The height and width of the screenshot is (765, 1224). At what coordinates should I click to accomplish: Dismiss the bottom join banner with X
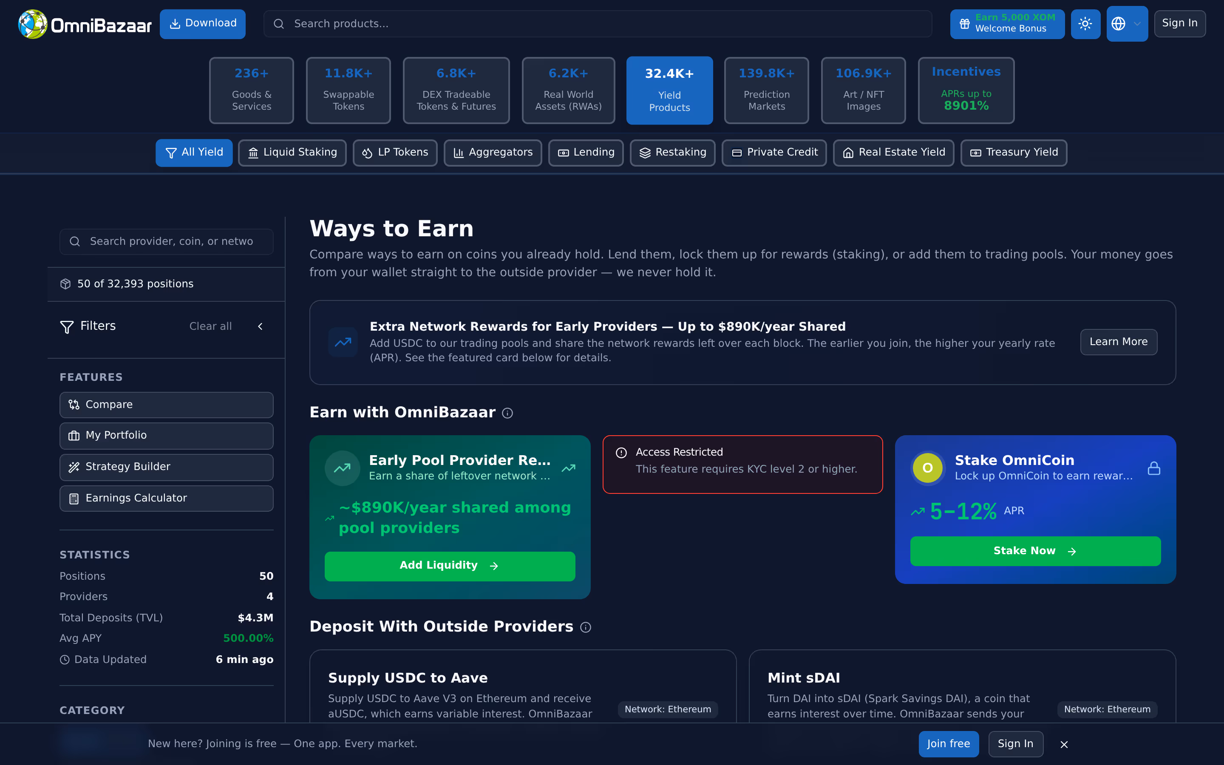click(1064, 744)
